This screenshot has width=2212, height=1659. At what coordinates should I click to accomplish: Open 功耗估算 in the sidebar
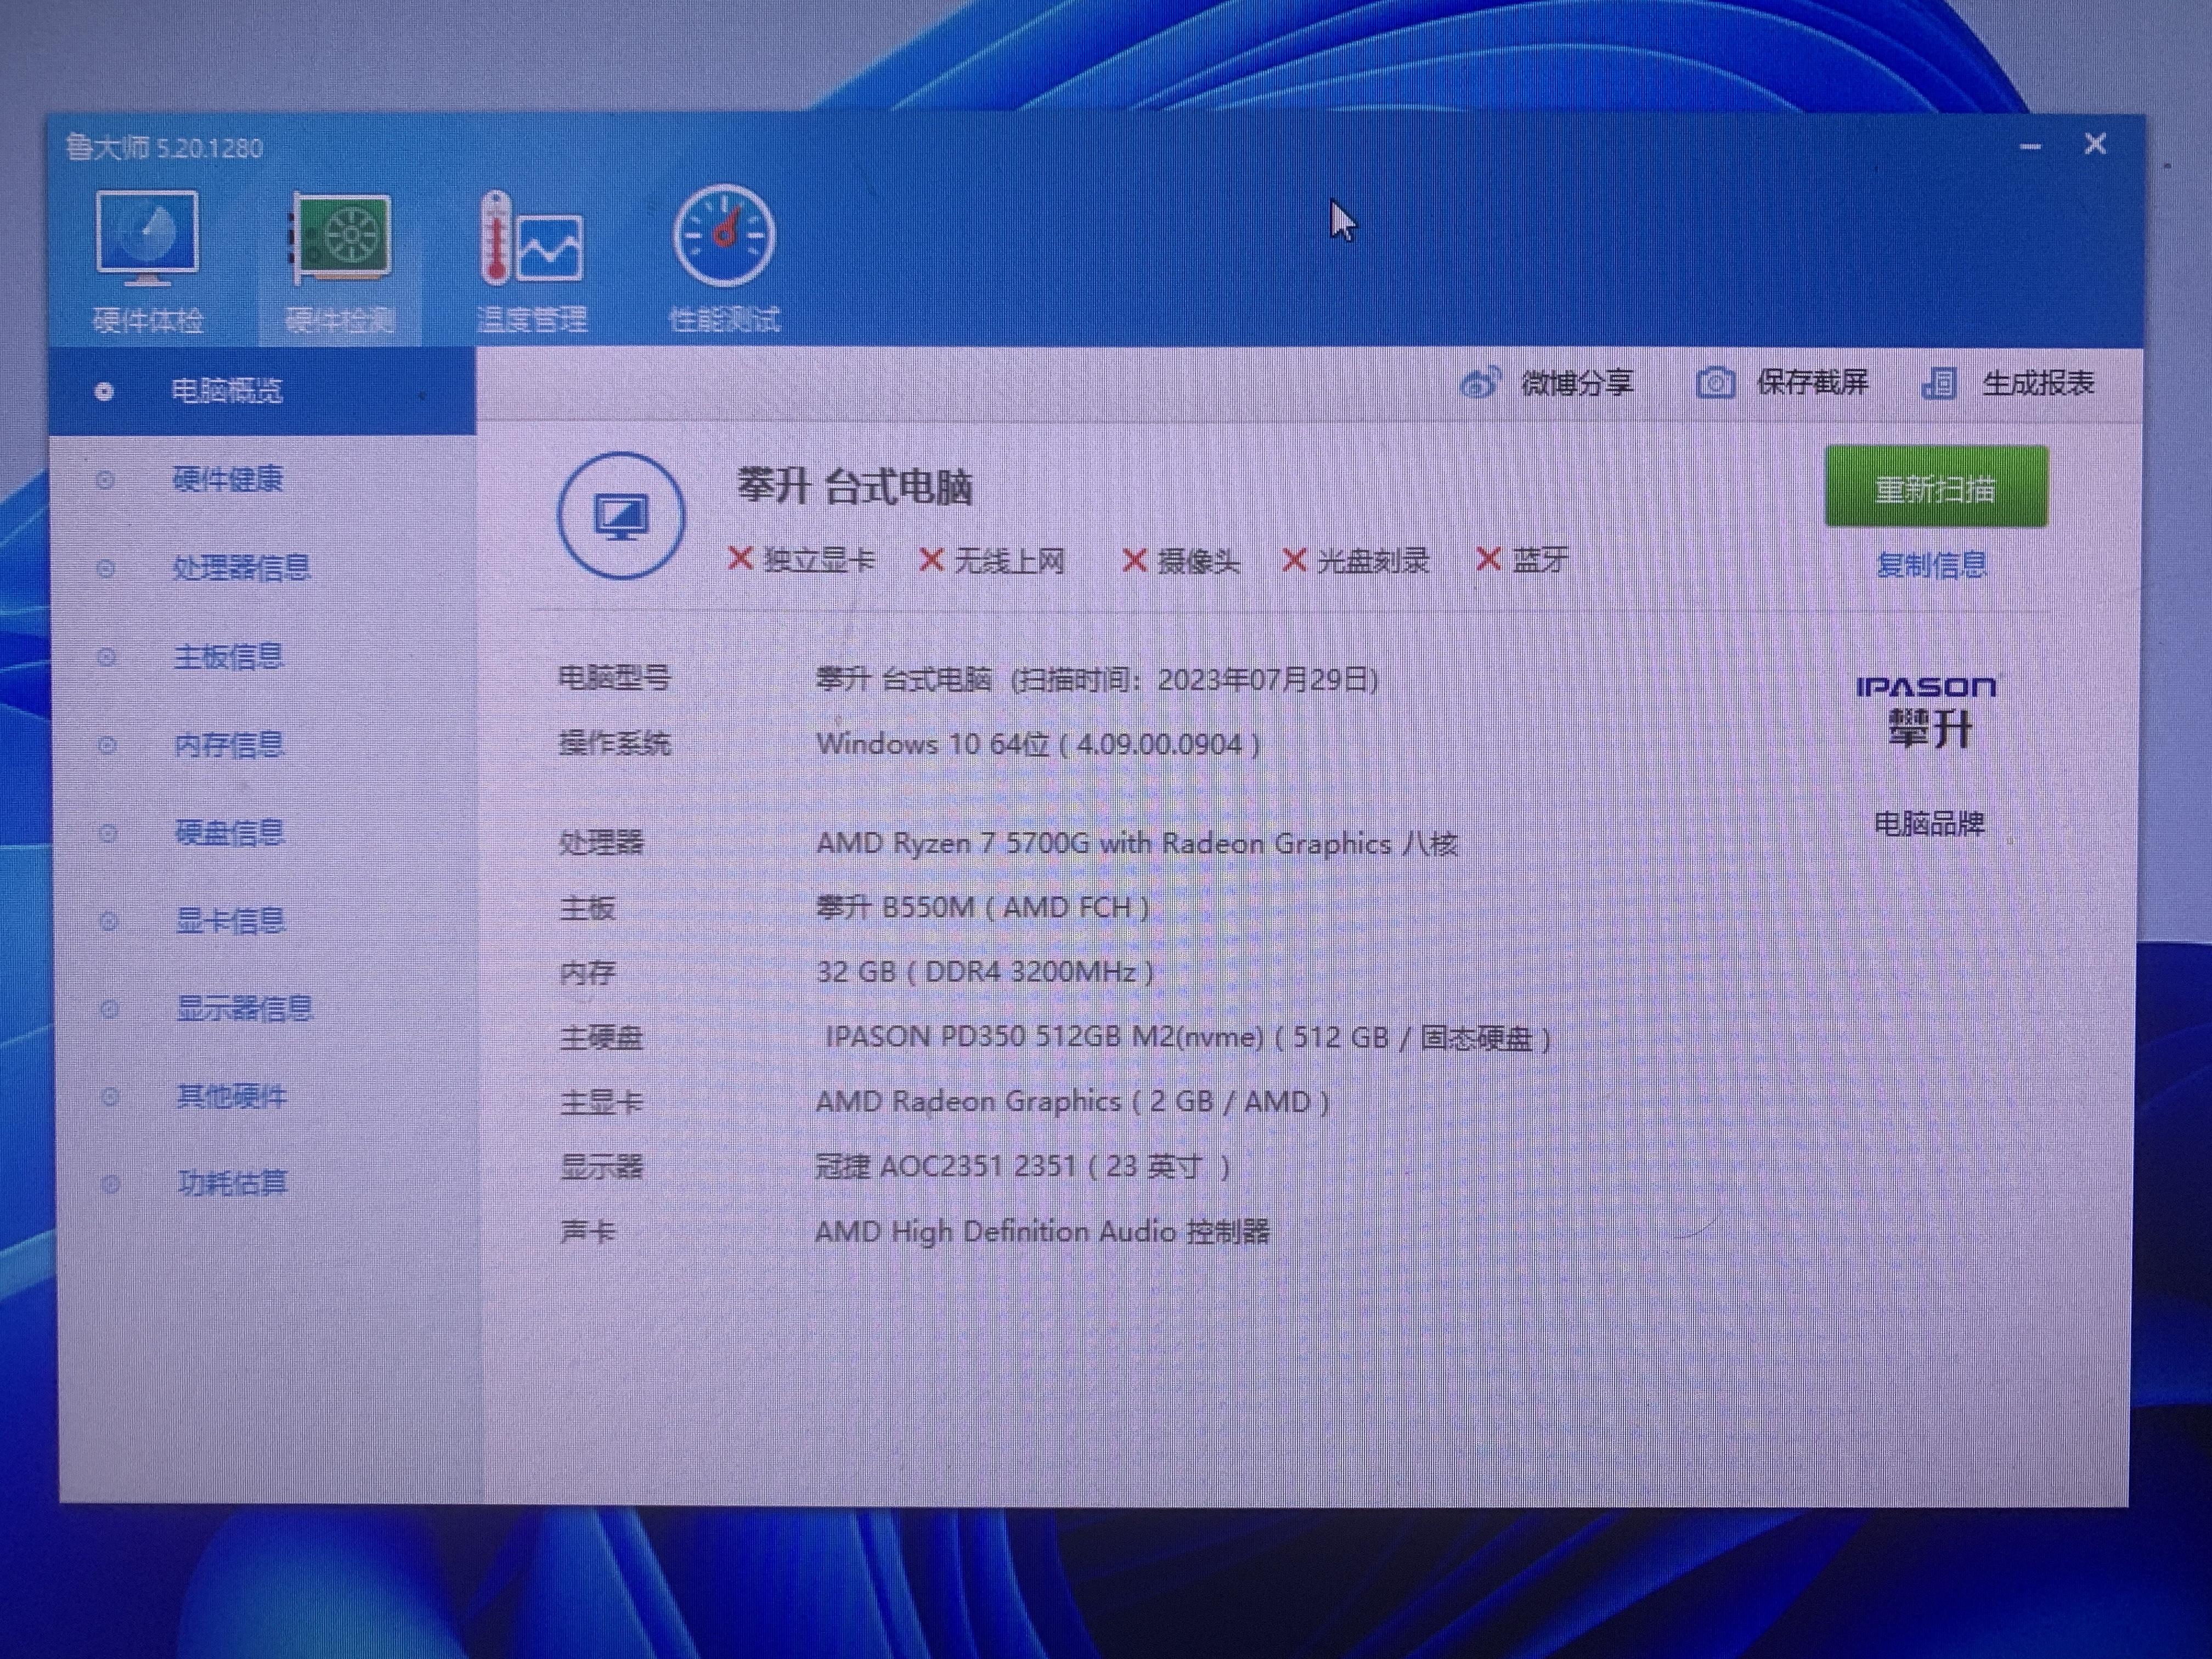pyautogui.click(x=232, y=1183)
